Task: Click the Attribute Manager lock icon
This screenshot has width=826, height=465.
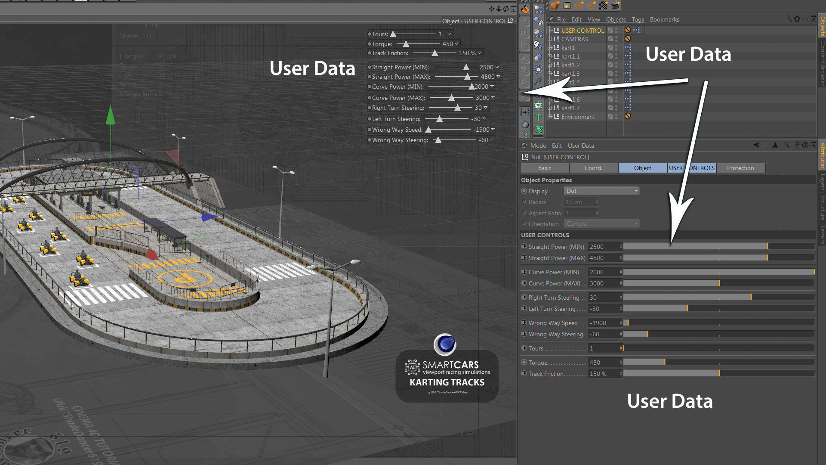Action: click(797, 145)
